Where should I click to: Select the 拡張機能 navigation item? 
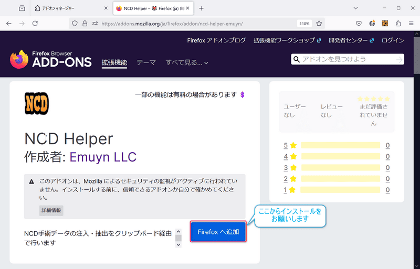click(114, 62)
